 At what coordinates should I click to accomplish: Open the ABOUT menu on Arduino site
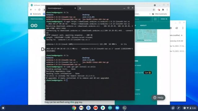[x=143, y=25]
